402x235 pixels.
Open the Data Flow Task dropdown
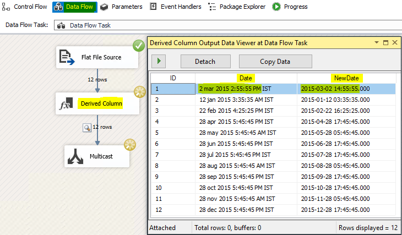tap(228, 25)
